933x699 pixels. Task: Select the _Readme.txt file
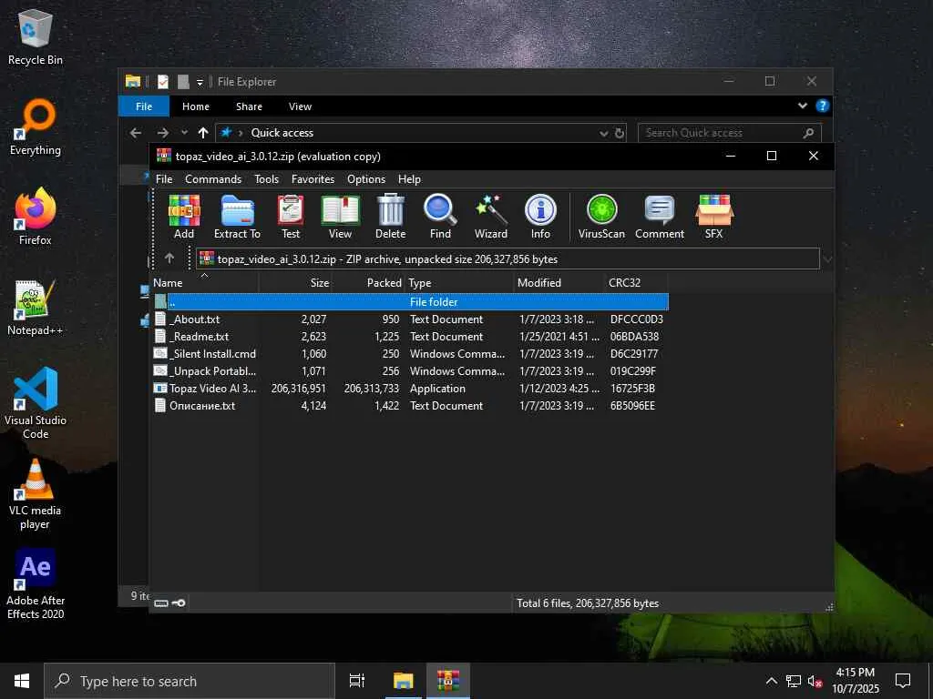click(x=409, y=337)
